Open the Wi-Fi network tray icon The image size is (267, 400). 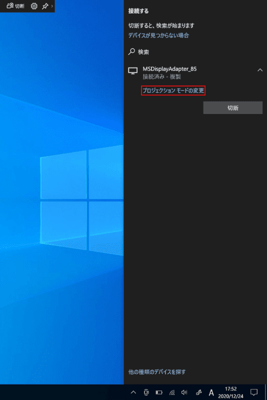(172, 392)
